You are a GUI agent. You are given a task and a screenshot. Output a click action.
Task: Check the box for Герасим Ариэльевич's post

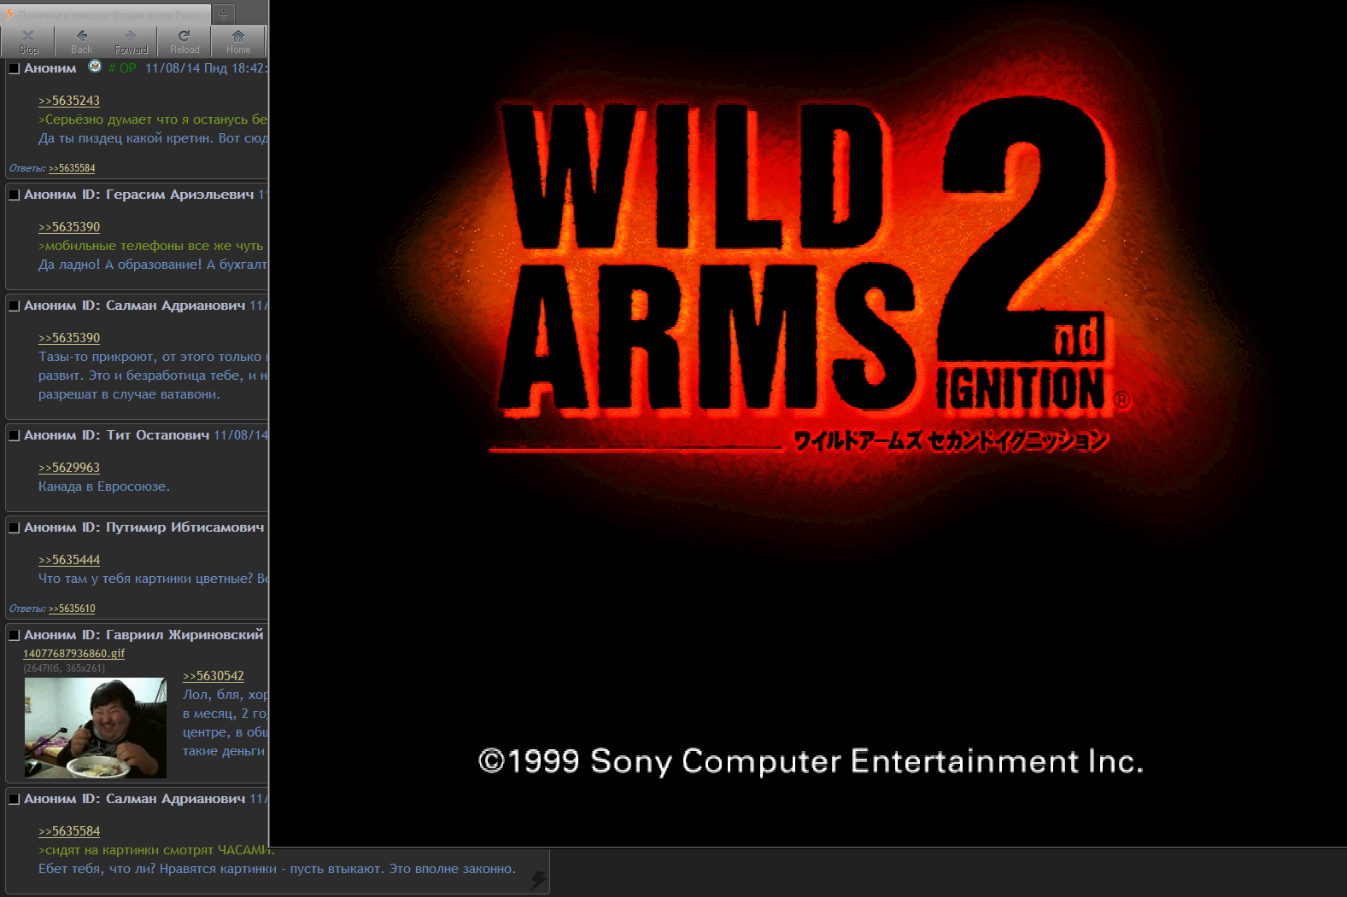tap(14, 195)
